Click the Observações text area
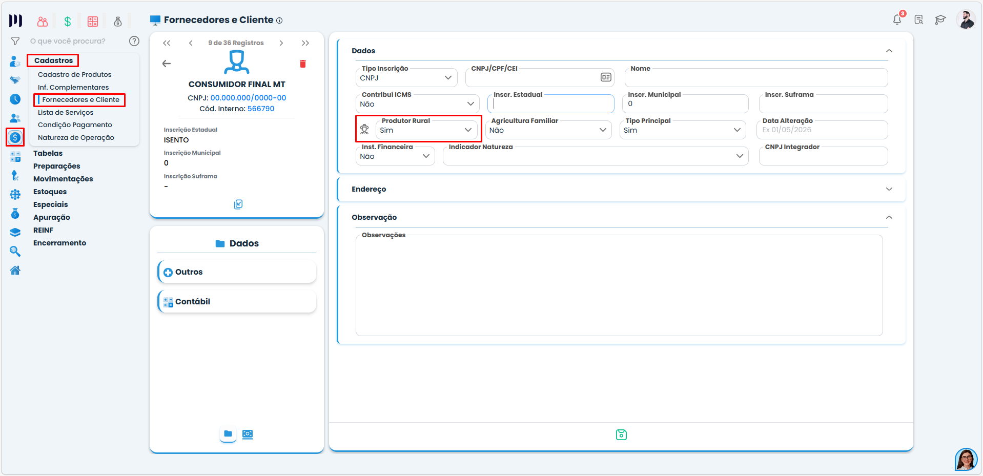The height and width of the screenshot is (476, 983). tap(619, 285)
